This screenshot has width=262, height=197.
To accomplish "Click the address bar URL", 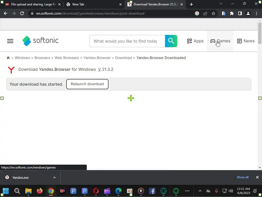I will [90, 13].
